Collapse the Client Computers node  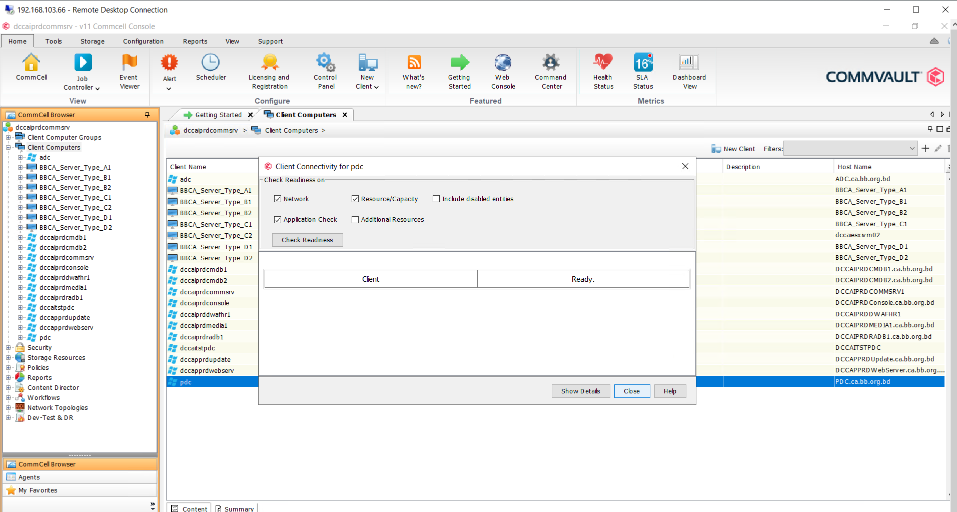coord(9,147)
